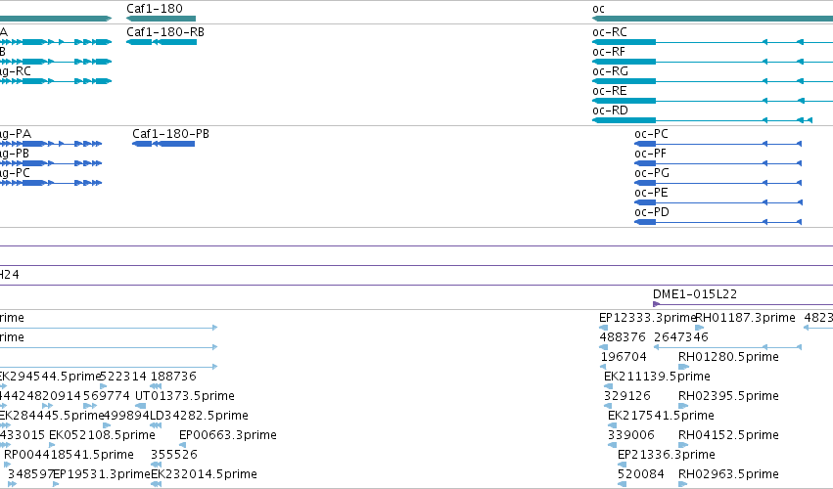Open transcript oc-RE
833x489 pixels.
tap(610, 91)
